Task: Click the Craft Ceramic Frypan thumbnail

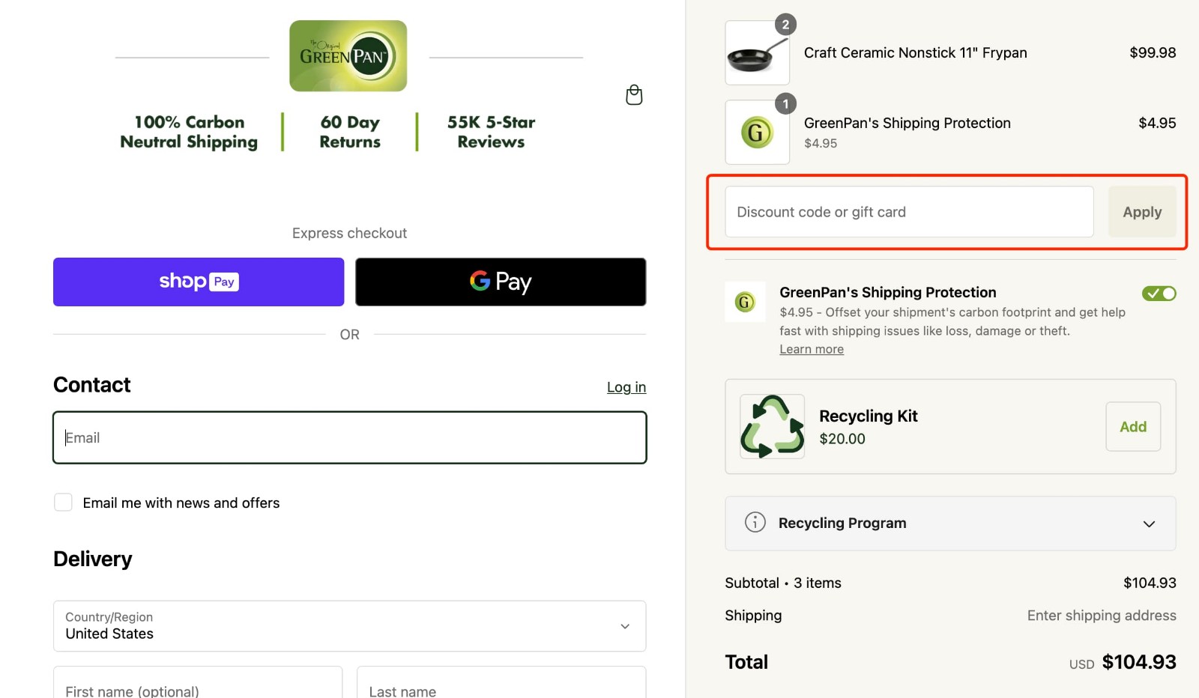Action: pos(756,52)
